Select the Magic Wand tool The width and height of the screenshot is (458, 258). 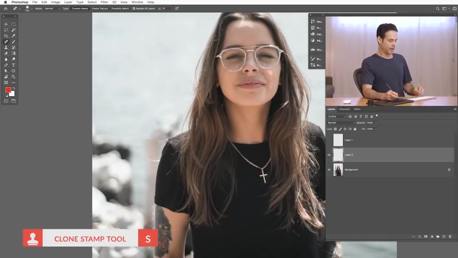[x=13, y=30]
